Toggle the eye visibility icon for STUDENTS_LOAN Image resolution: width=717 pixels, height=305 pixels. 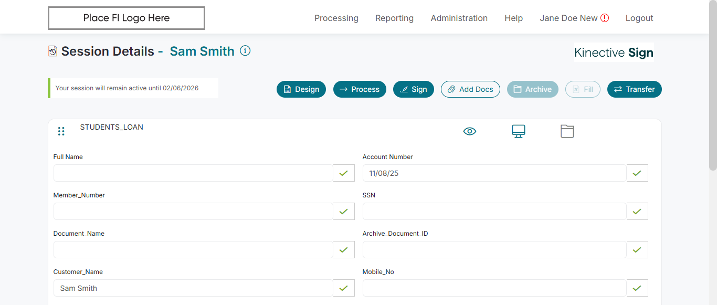(470, 131)
